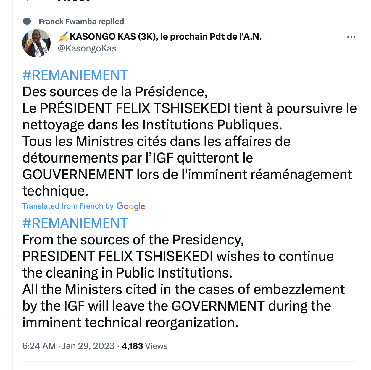Open the 4,183 Views count
This screenshot has height=370, width=371.
[x=145, y=346]
